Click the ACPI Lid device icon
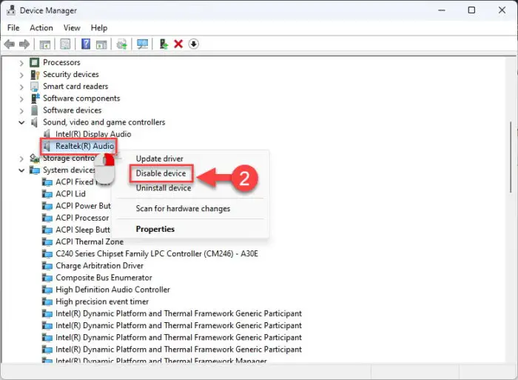518x380 pixels. [47, 194]
